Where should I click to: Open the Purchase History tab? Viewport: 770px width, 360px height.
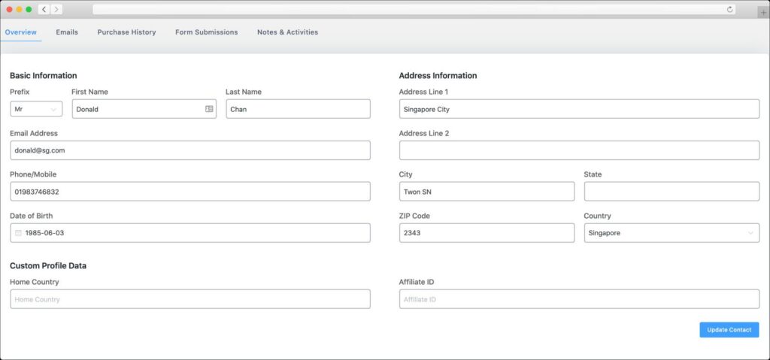[x=126, y=32]
